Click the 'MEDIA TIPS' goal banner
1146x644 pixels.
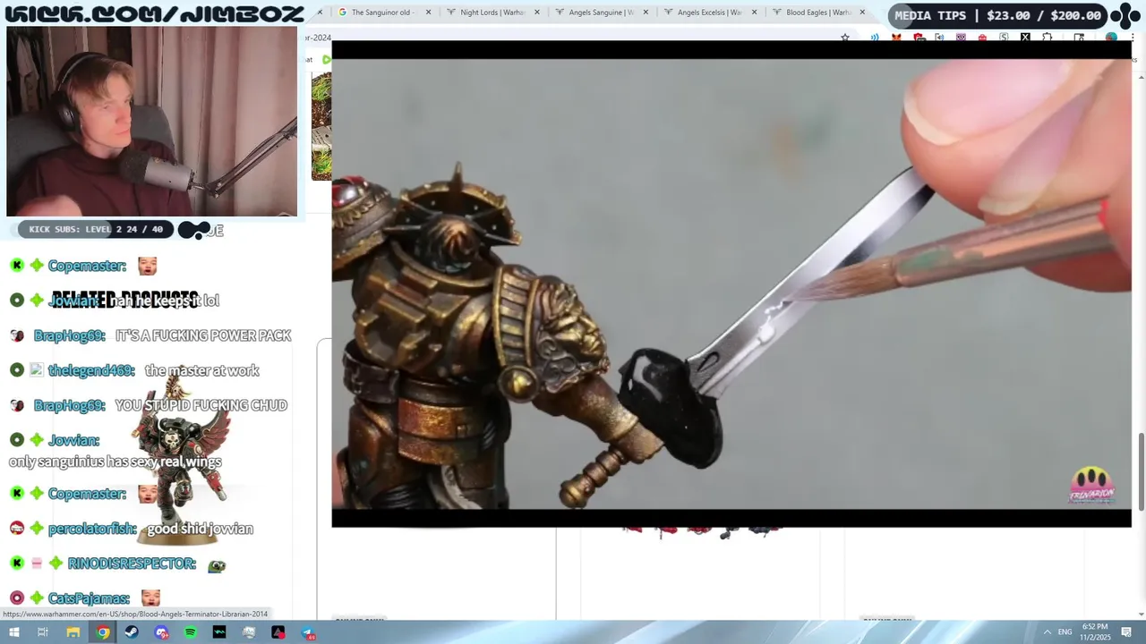(997, 15)
